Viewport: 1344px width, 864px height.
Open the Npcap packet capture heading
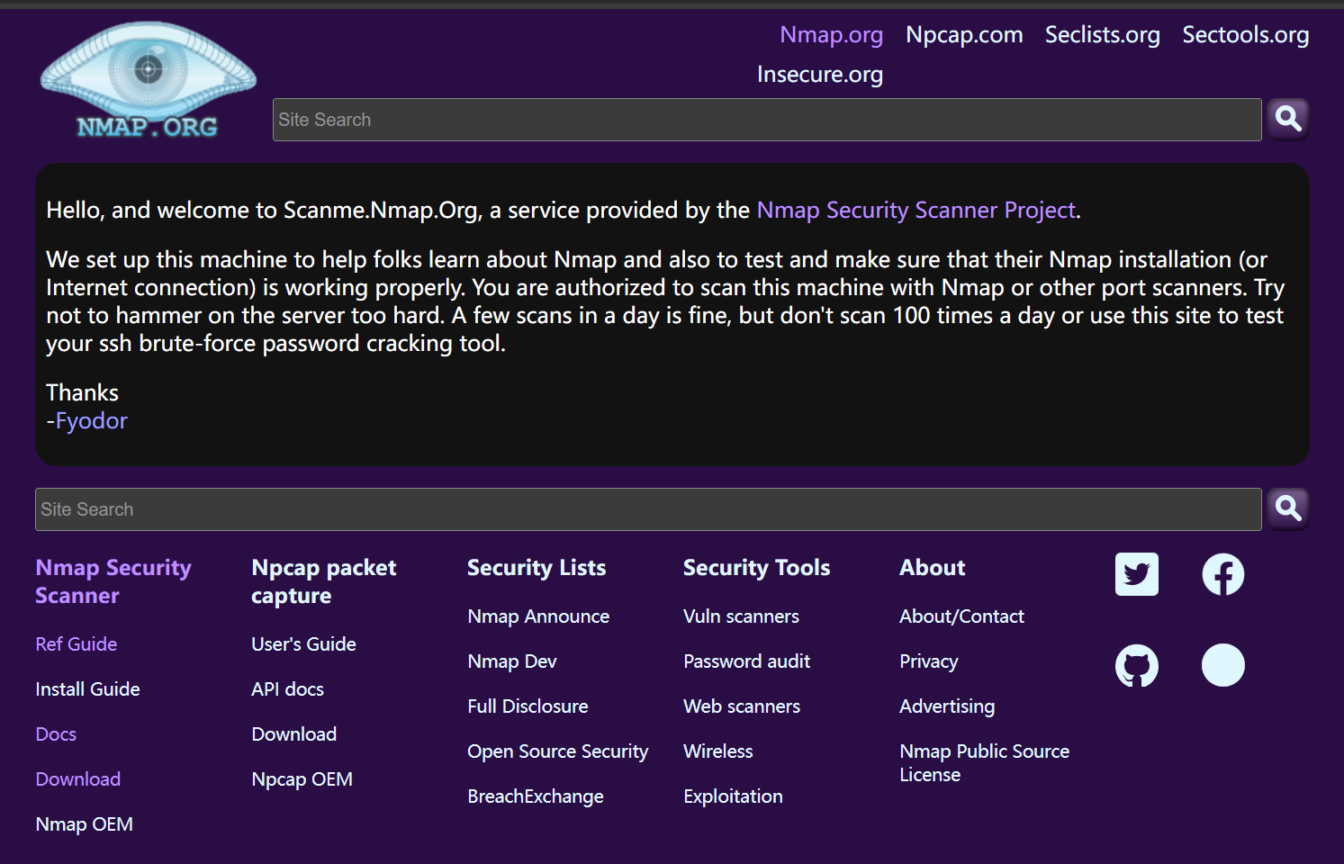coord(324,581)
